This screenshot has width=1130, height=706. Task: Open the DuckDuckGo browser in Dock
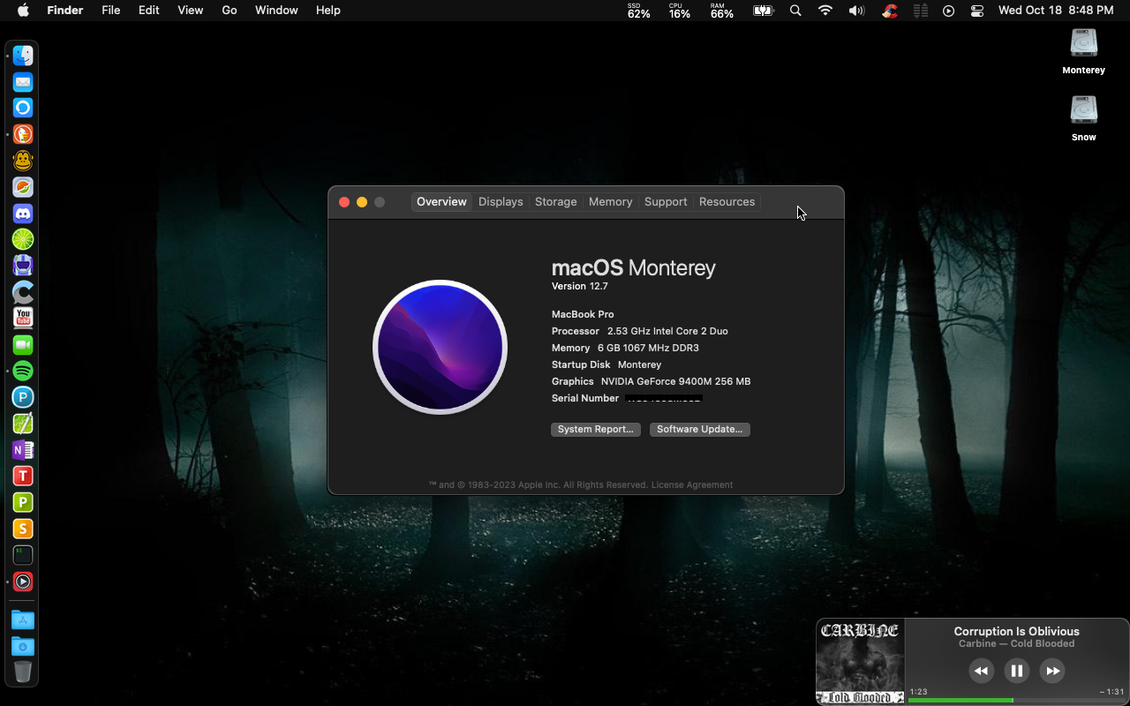point(23,134)
